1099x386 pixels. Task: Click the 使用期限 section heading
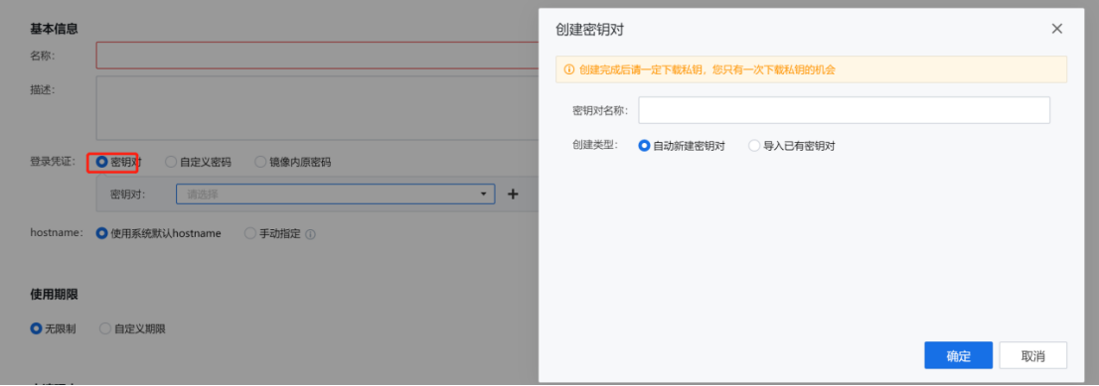click(54, 295)
